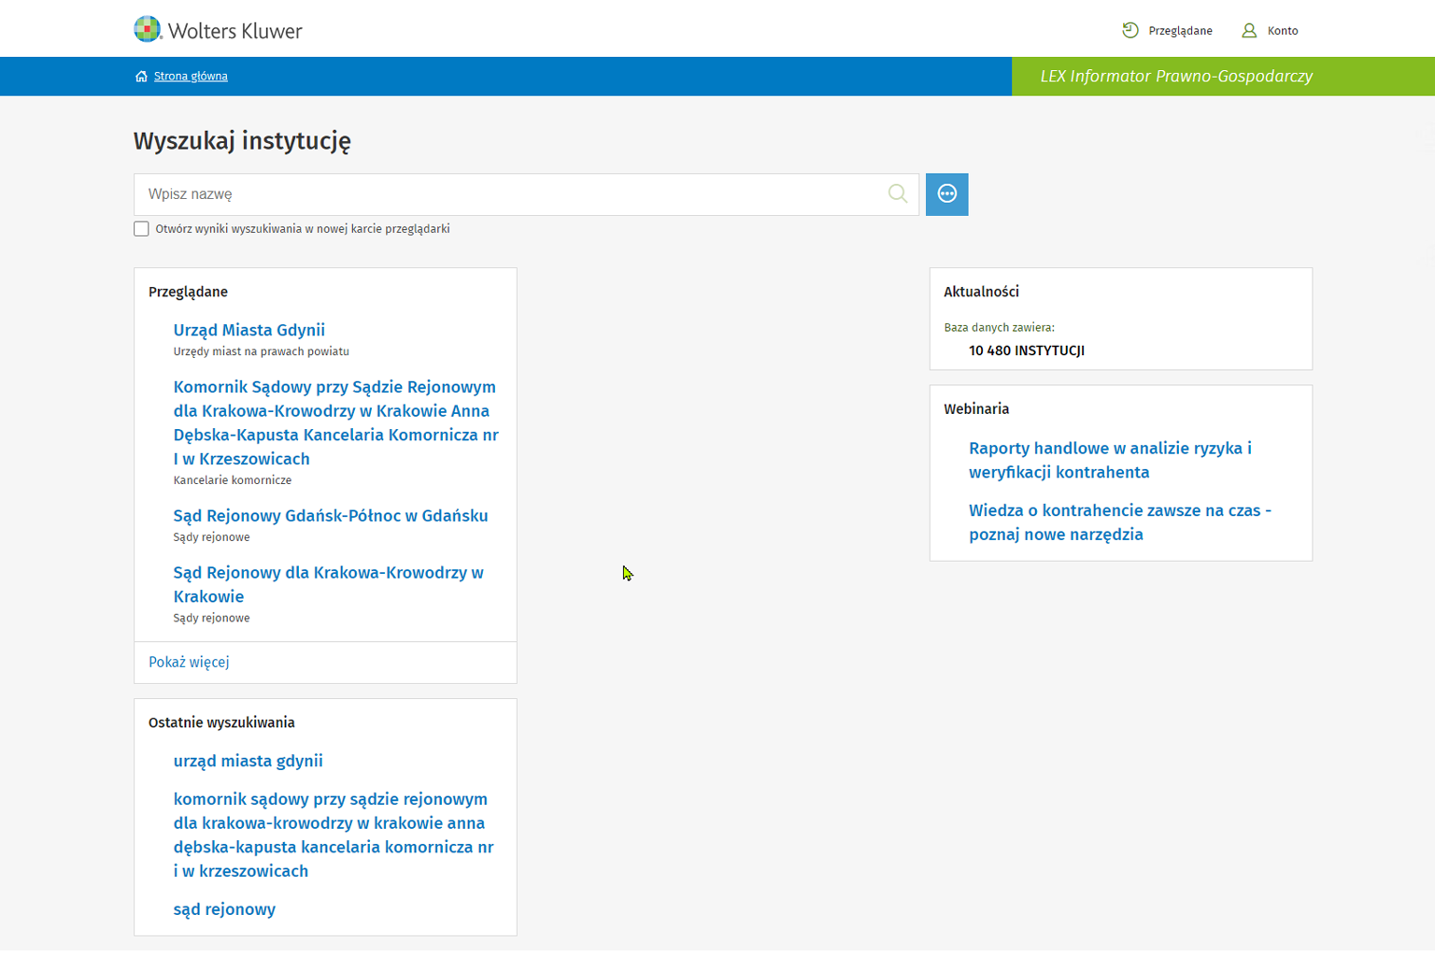
Task: Open the Przeglądane menu label in header
Action: (1180, 31)
